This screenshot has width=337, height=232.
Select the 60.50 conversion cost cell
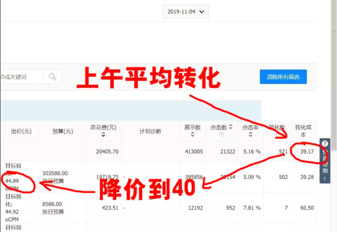(x=307, y=208)
